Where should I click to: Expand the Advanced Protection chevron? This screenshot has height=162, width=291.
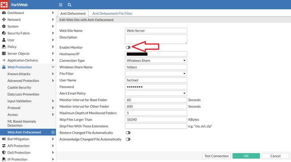[x=53, y=81]
